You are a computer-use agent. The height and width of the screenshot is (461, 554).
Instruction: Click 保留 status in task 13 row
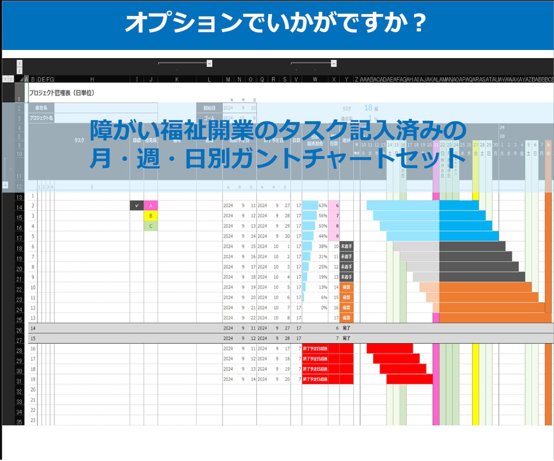click(x=346, y=318)
